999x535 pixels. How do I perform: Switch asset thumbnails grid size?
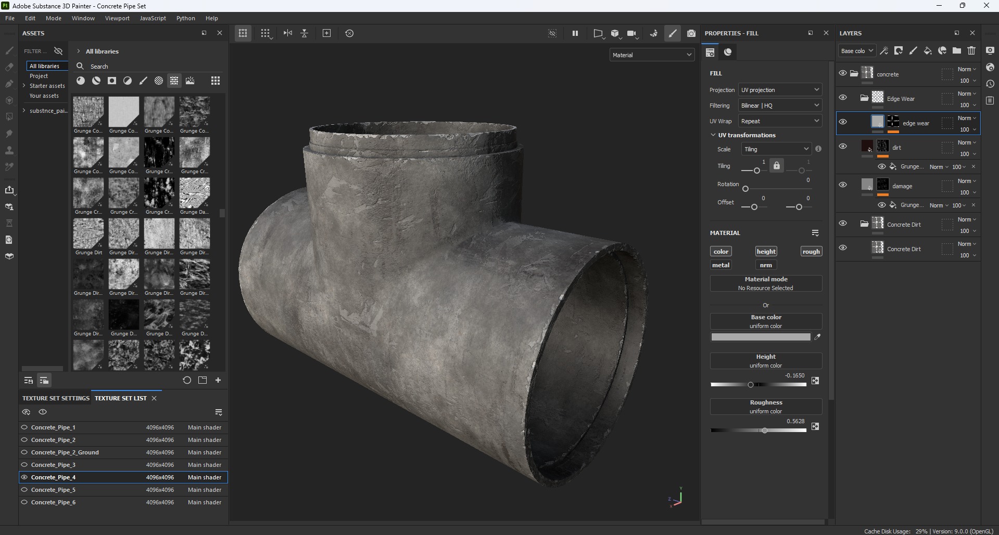coord(216,81)
